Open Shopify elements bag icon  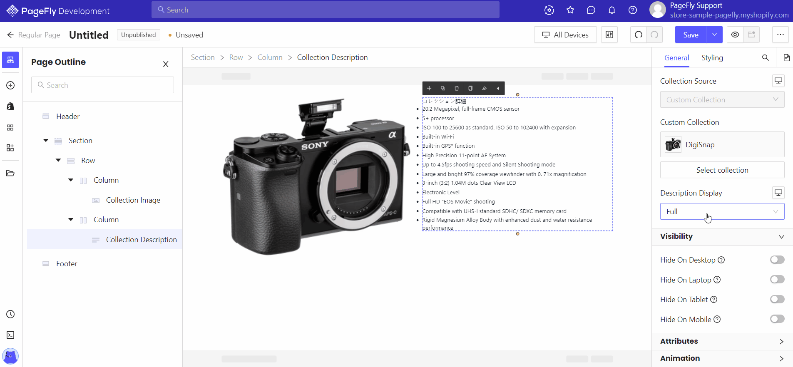tap(10, 107)
